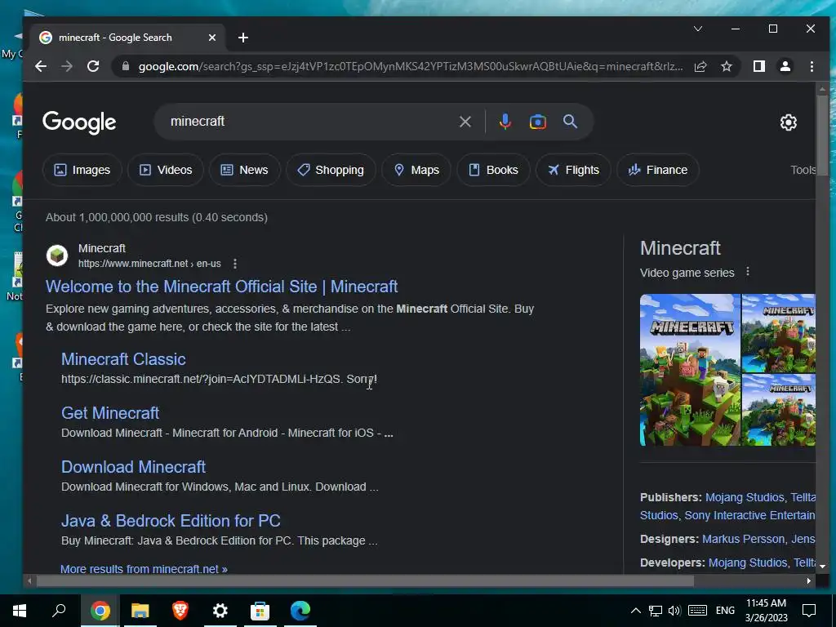836x627 pixels.
Task: Start voice search with microphone
Action: [x=505, y=122]
